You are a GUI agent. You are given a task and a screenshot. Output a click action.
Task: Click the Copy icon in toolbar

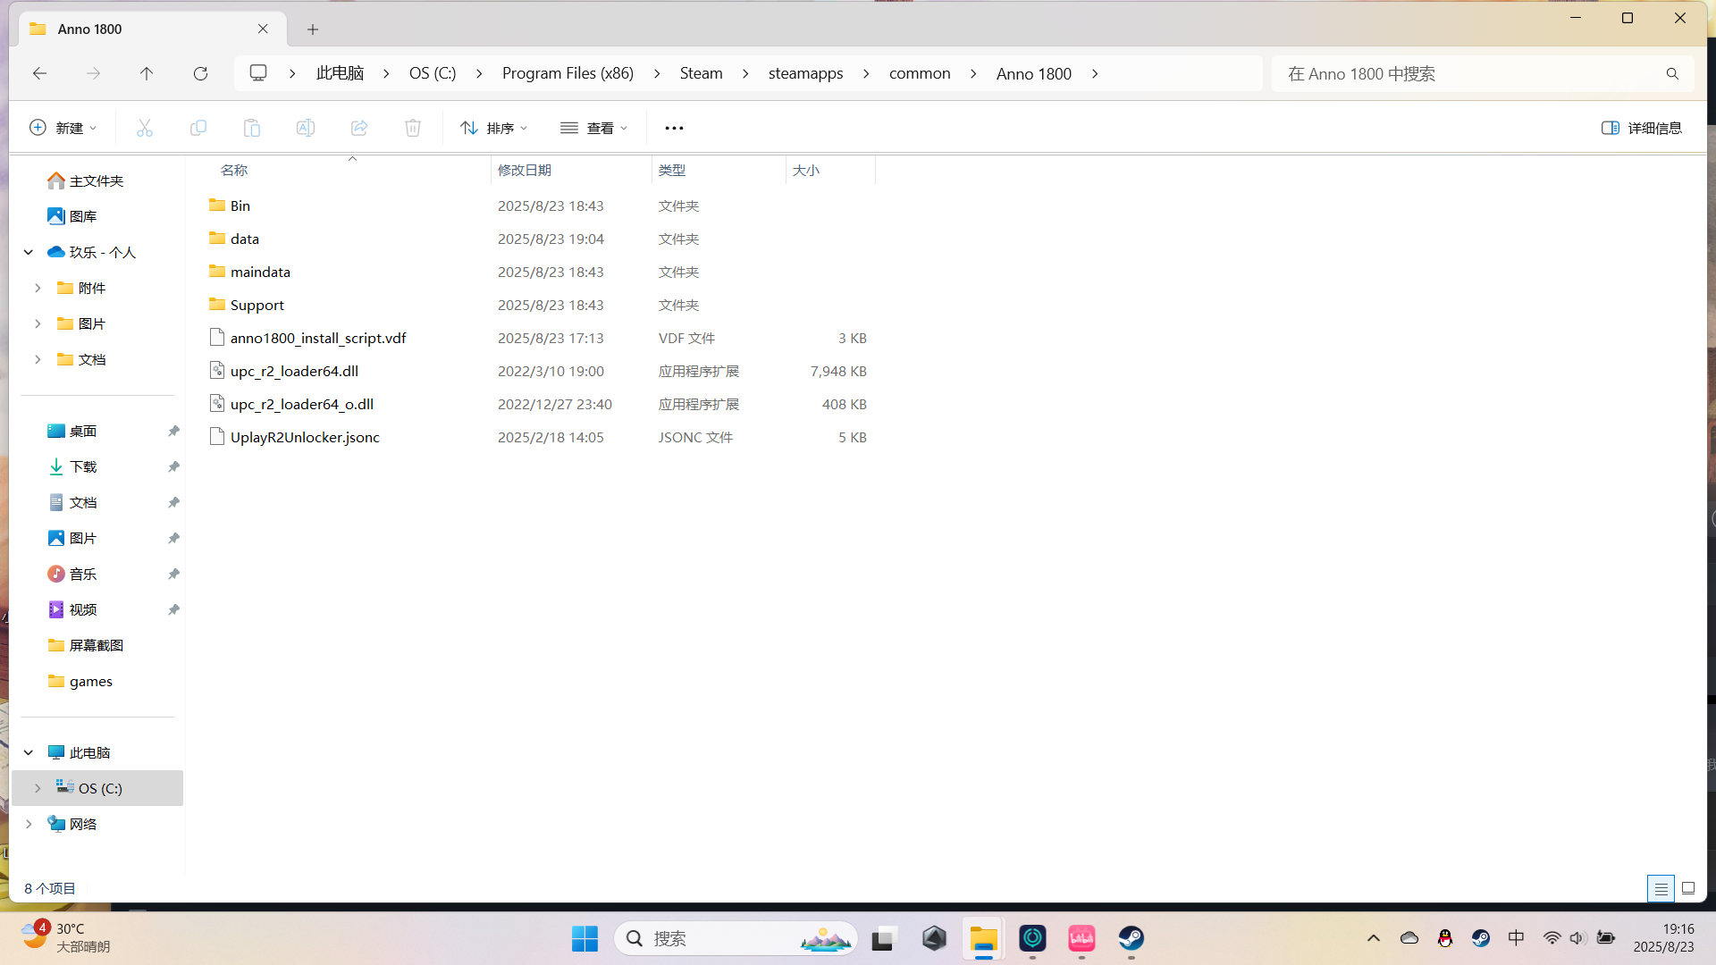coord(198,128)
